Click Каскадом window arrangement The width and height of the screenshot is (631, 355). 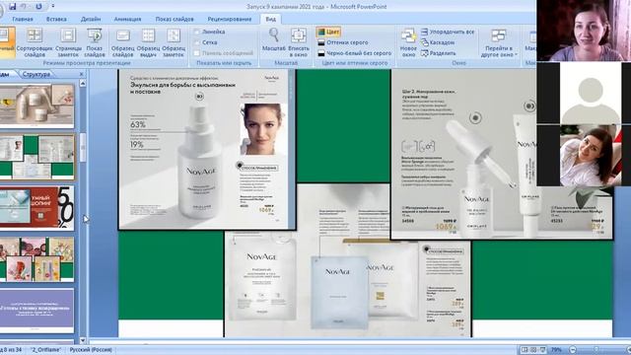click(x=438, y=42)
